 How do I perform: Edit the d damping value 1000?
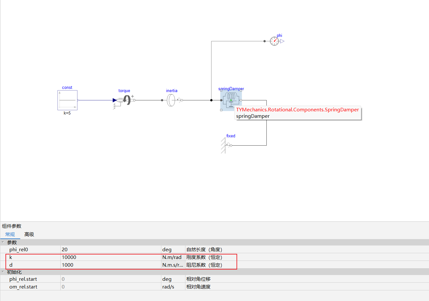111,265
